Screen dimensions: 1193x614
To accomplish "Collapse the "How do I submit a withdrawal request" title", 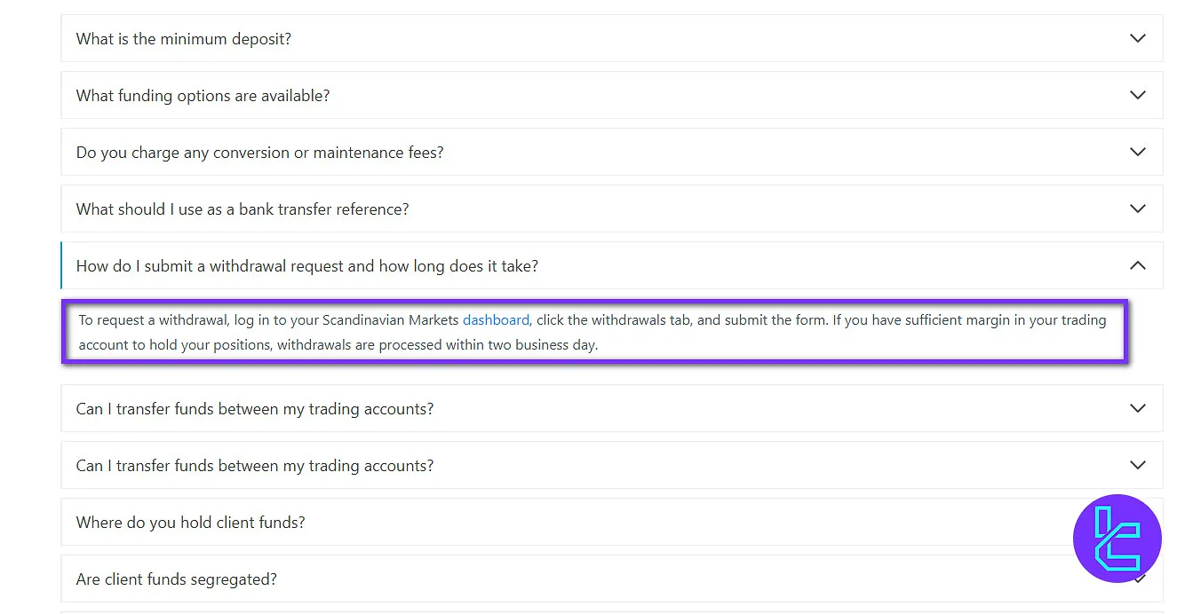I will 306,266.
